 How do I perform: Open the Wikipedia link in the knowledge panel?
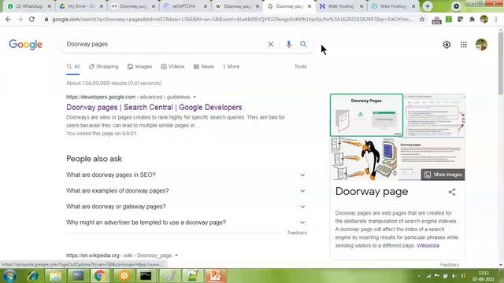(428, 245)
